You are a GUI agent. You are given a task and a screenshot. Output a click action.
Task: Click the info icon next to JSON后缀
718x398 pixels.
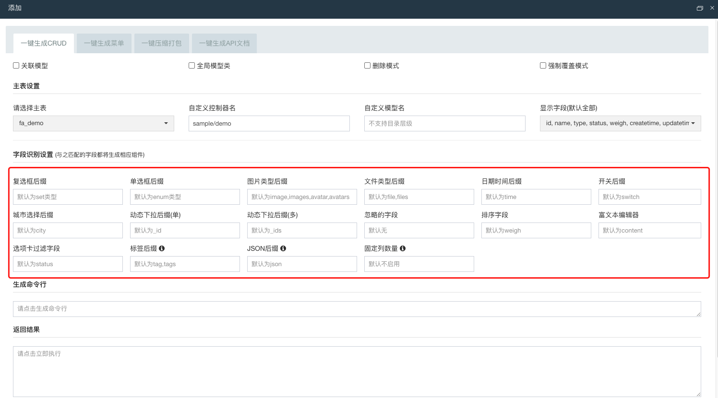283,248
